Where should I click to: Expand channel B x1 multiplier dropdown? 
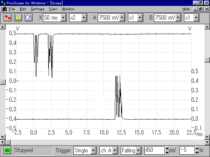pos(196,18)
